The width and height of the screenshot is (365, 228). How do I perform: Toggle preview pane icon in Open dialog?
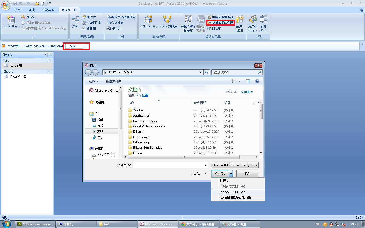click(248, 81)
